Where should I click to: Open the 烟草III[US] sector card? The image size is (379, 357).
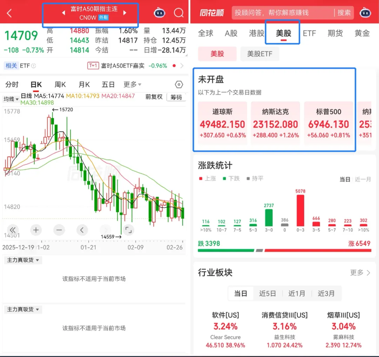[344, 330]
